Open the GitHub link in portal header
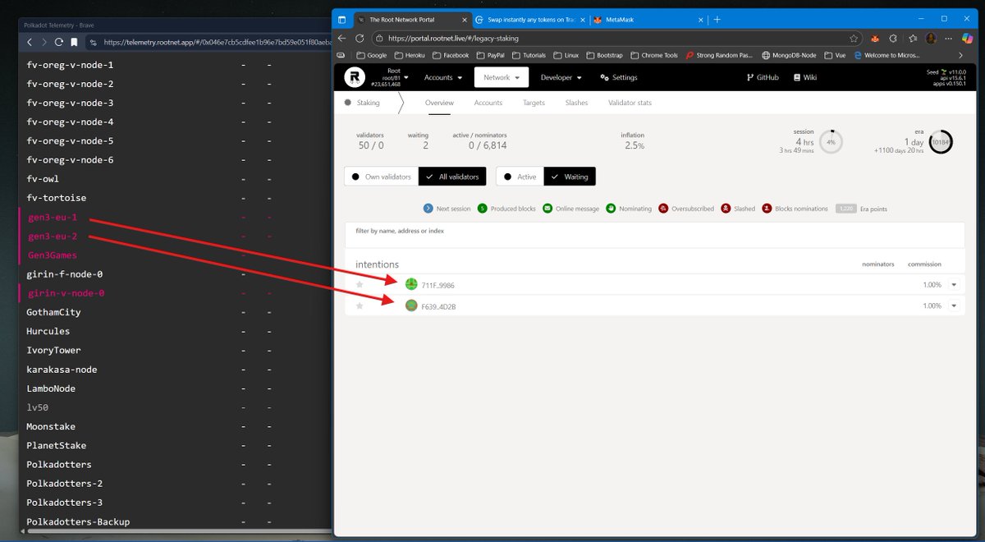The width and height of the screenshot is (985, 542). click(x=763, y=77)
